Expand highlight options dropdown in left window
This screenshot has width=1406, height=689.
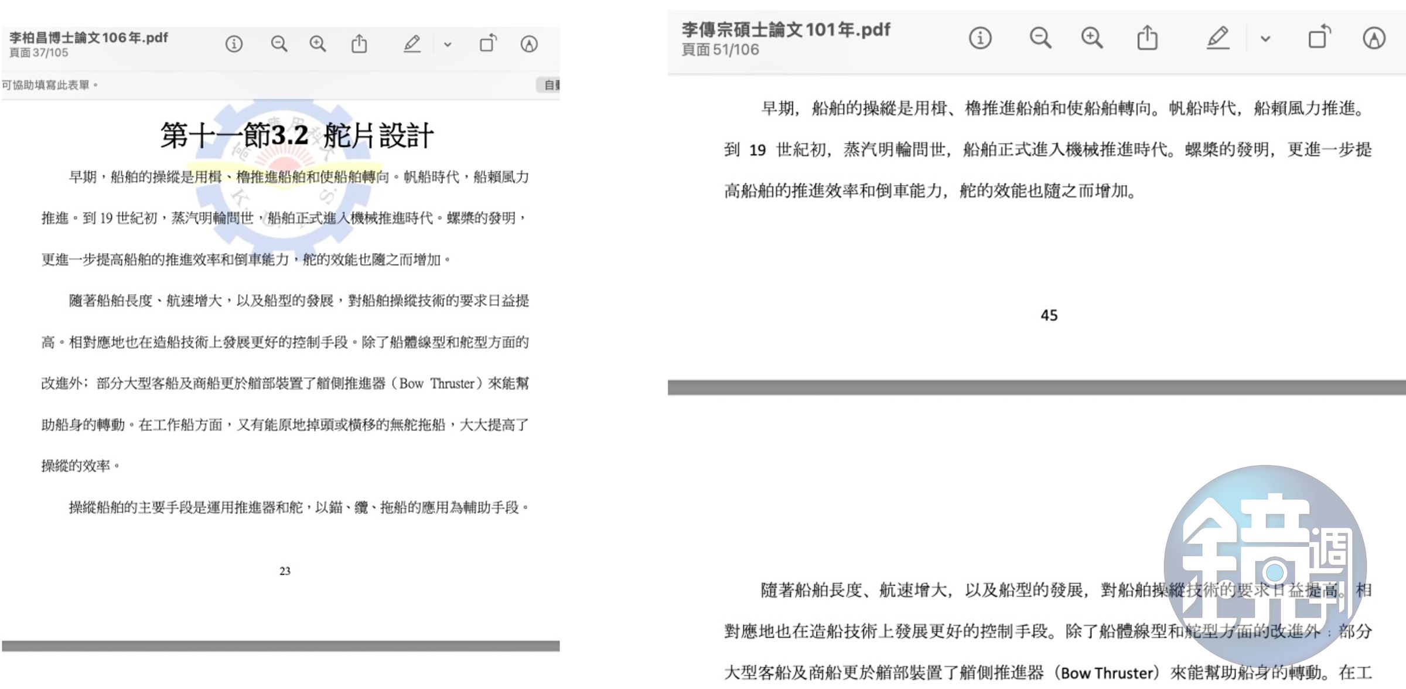tap(448, 45)
